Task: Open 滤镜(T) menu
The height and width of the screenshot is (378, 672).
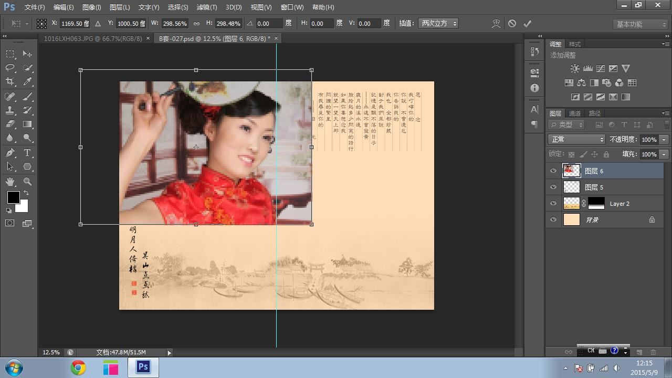Action: (x=206, y=7)
